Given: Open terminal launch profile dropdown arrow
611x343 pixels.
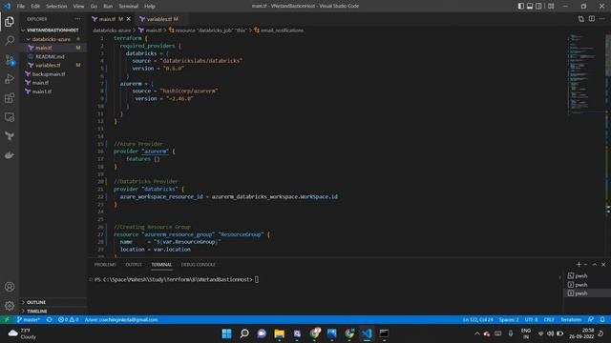Looking at the screenshot, I should click(x=585, y=265).
